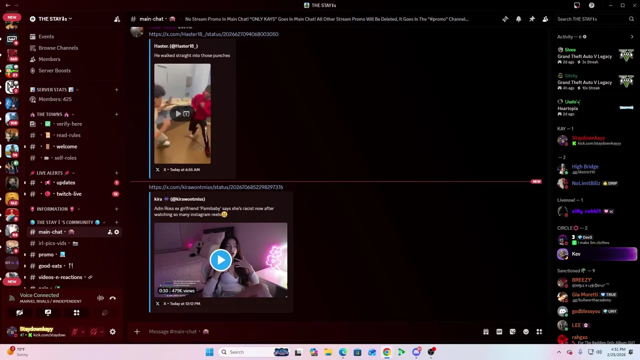The width and height of the screenshot is (640, 360).
Task: Open the sticker picker
Action: click(512, 331)
